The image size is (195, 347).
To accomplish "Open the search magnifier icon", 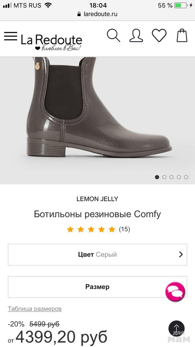I will tap(113, 36).
